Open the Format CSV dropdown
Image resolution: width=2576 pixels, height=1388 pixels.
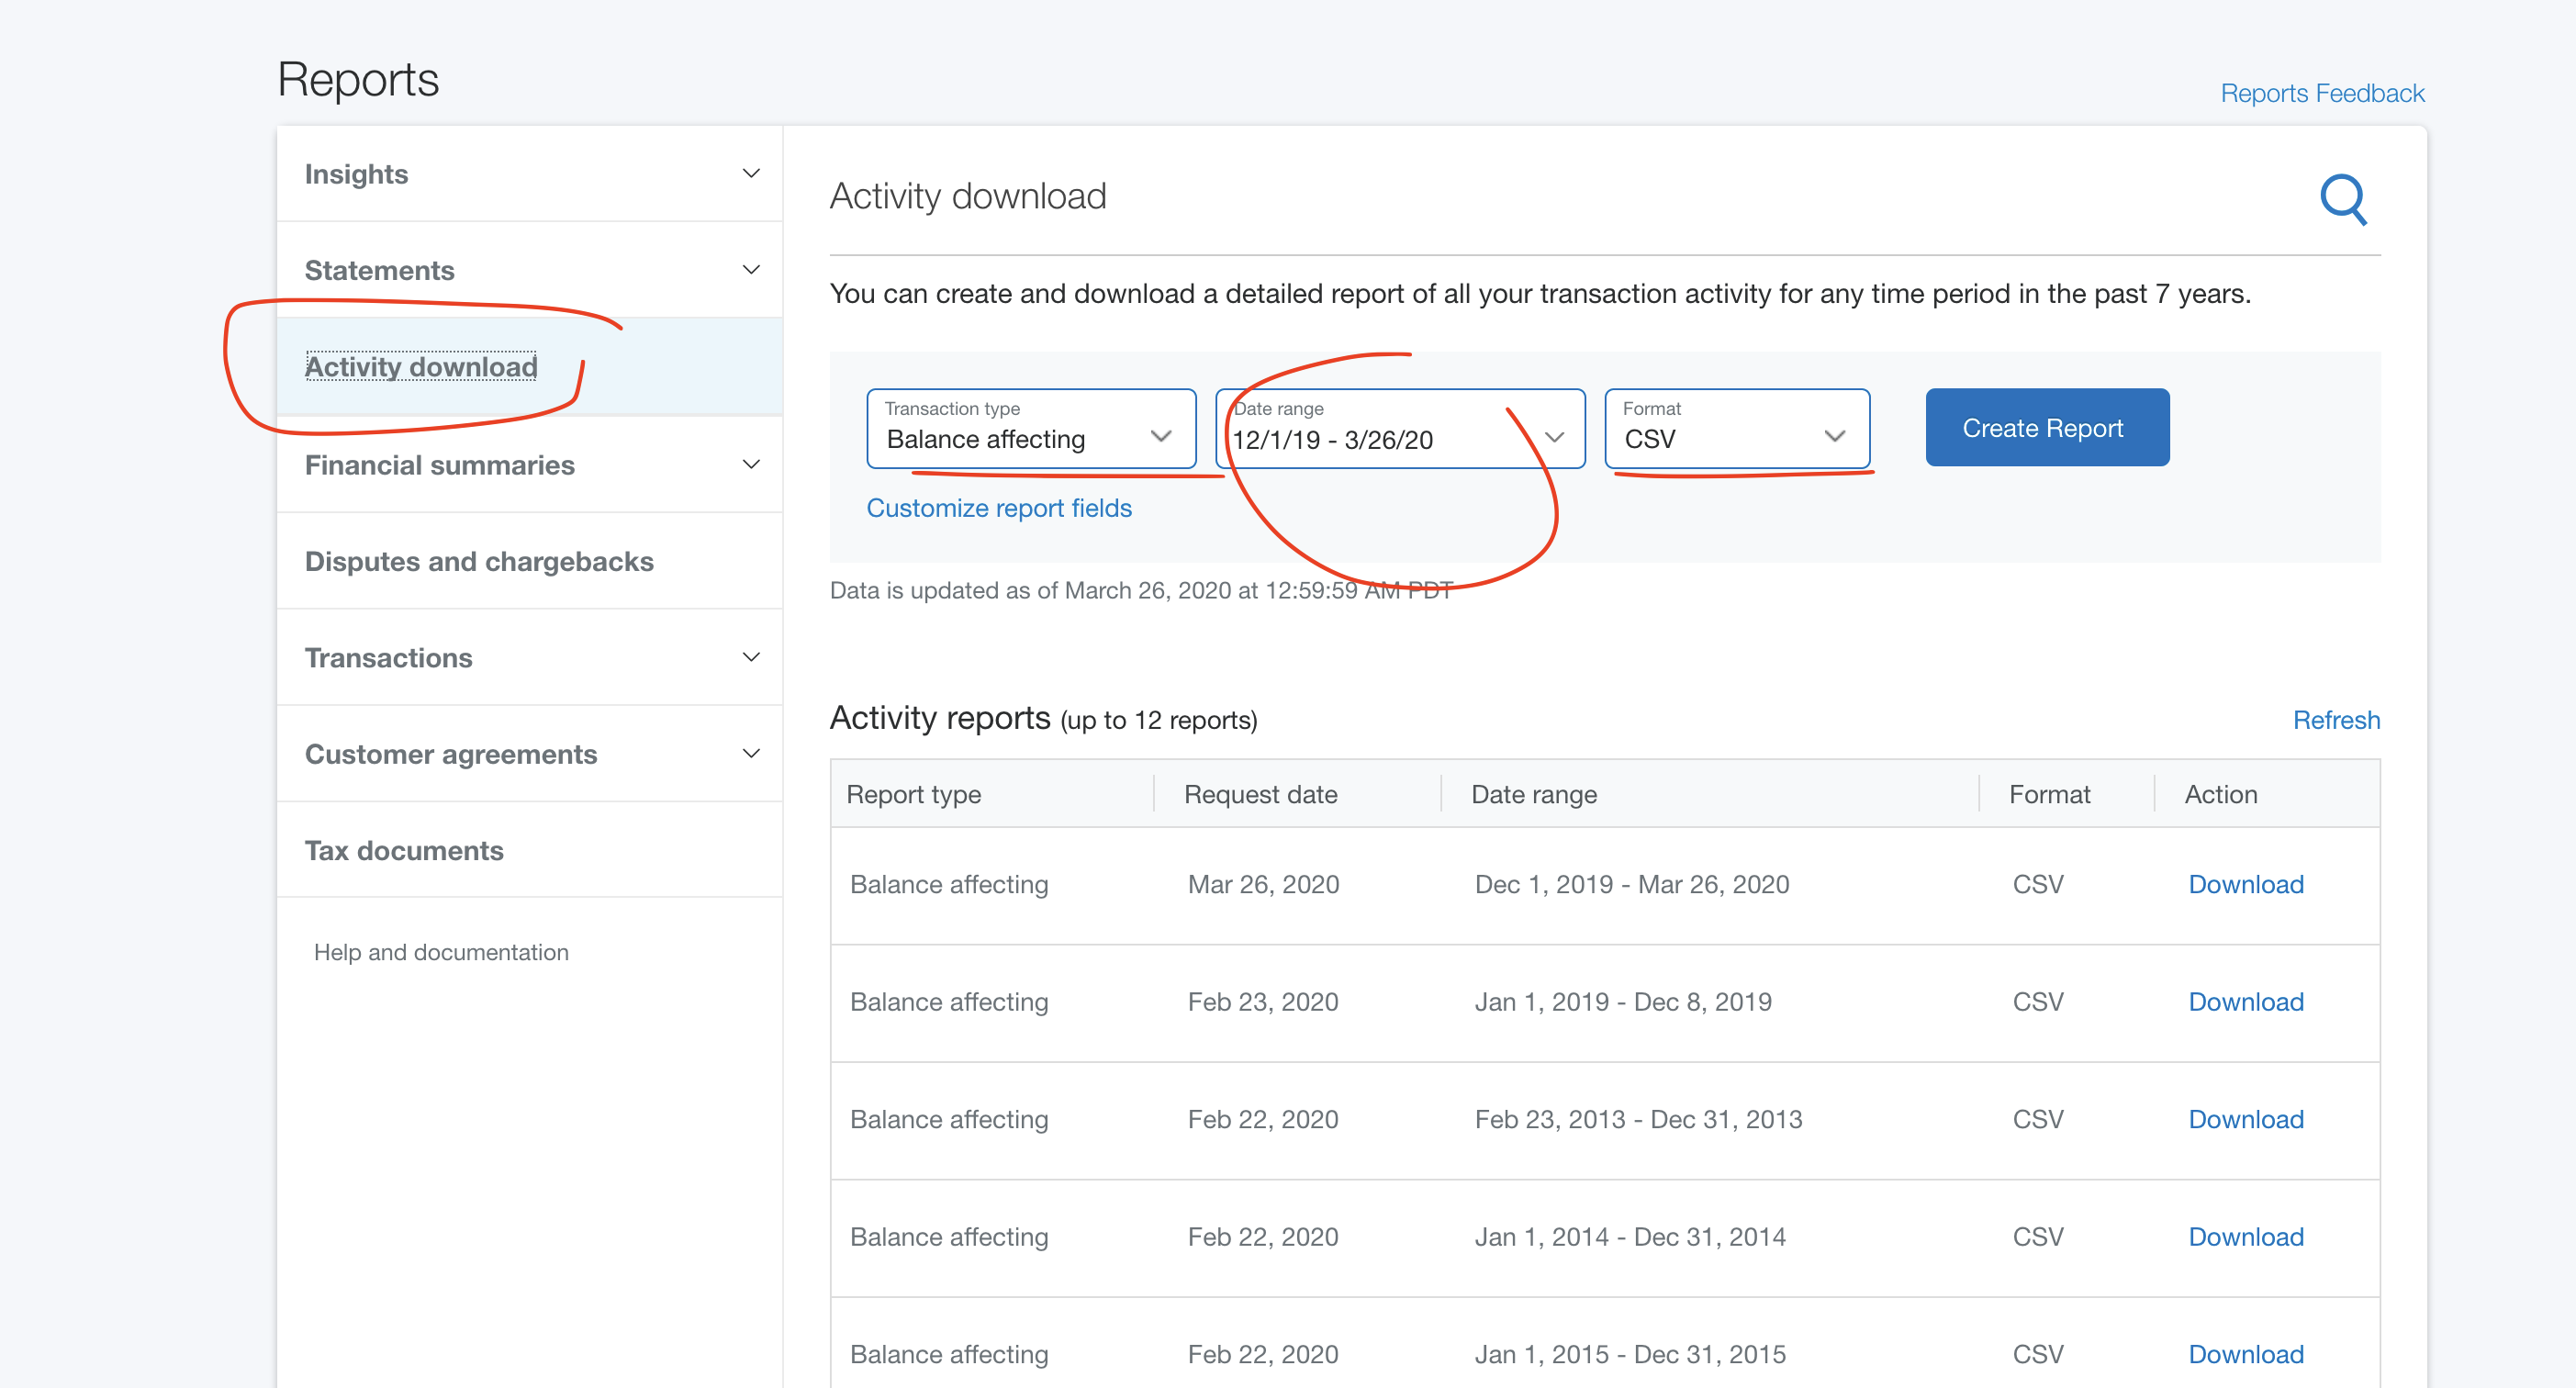pyautogui.click(x=1736, y=428)
